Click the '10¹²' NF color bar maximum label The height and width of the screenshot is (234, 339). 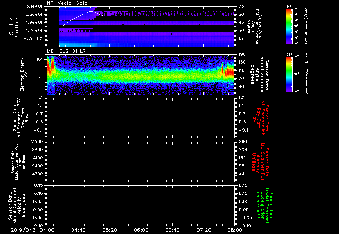coord(296,8)
